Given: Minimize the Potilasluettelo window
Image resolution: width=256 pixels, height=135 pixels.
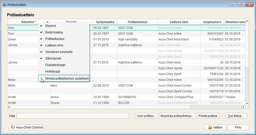Looking at the screenshot, I should (233, 5).
